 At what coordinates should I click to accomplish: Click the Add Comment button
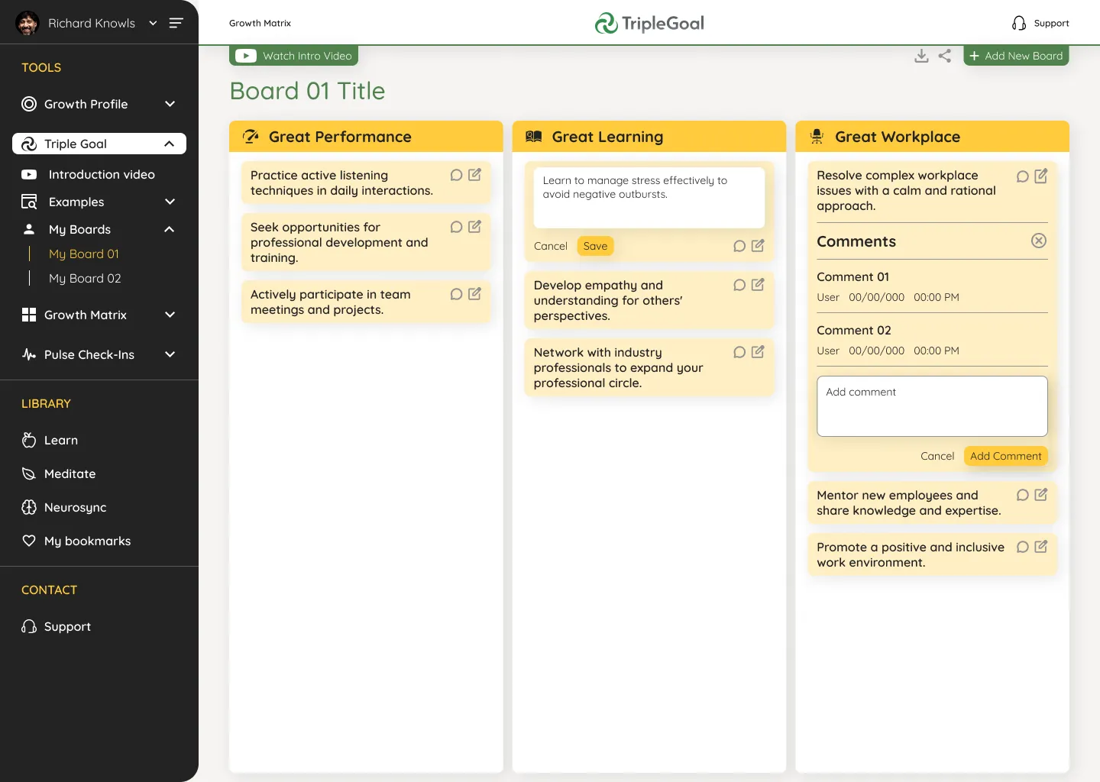(x=1005, y=456)
